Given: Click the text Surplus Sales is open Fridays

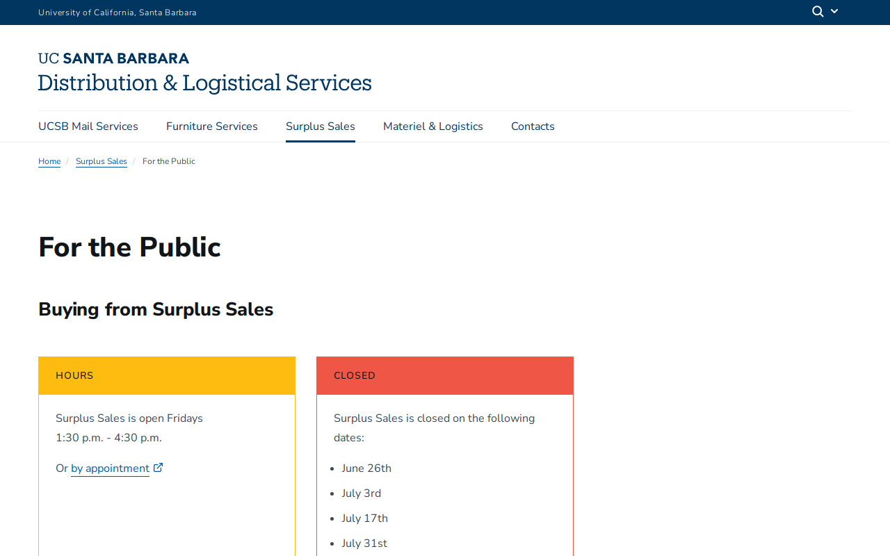Looking at the screenshot, I should click(129, 418).
